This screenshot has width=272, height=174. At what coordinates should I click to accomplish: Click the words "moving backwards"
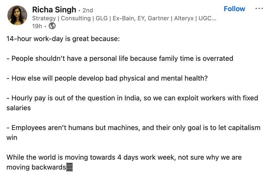36,167
